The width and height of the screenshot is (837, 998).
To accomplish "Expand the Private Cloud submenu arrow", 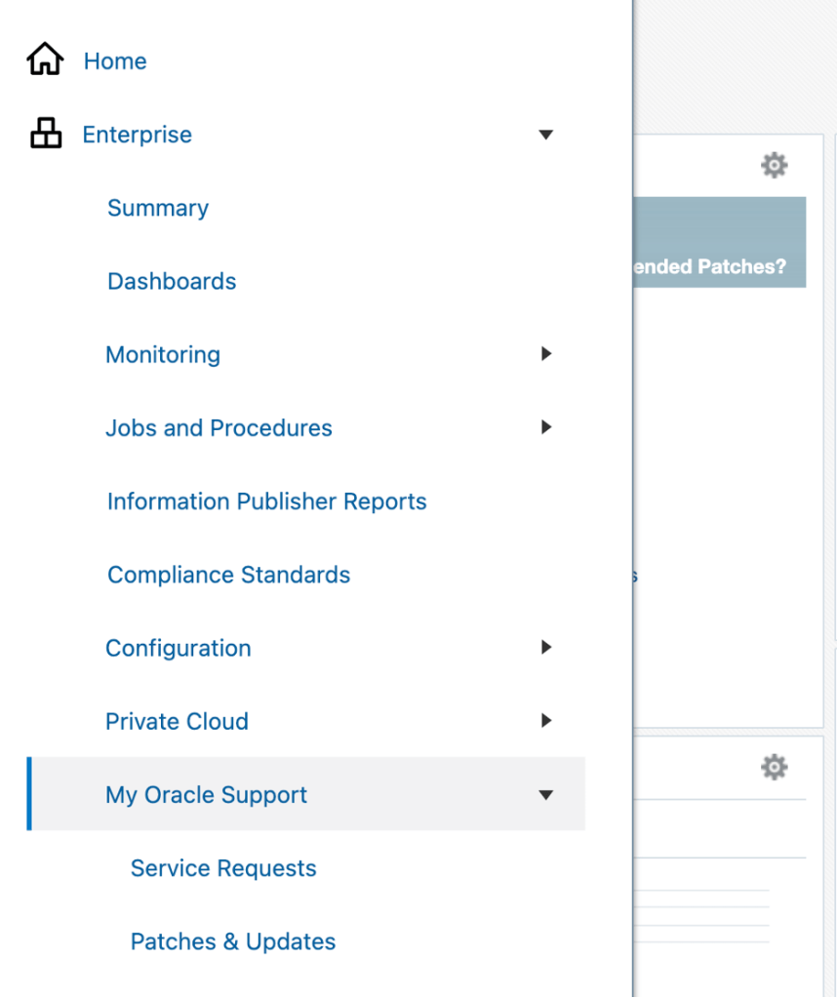I will click(545, 721).
